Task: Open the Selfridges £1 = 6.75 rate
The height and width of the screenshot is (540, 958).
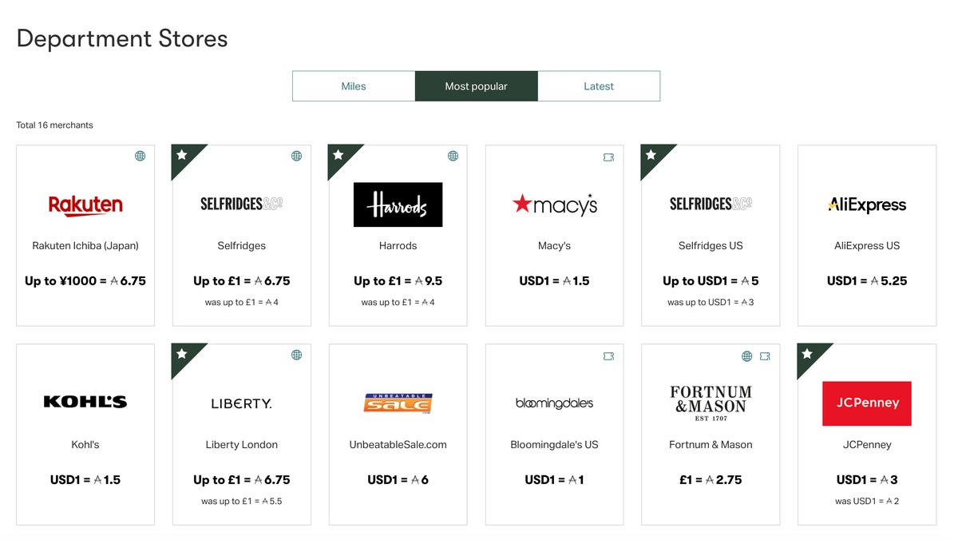Action: click(242, 281)
